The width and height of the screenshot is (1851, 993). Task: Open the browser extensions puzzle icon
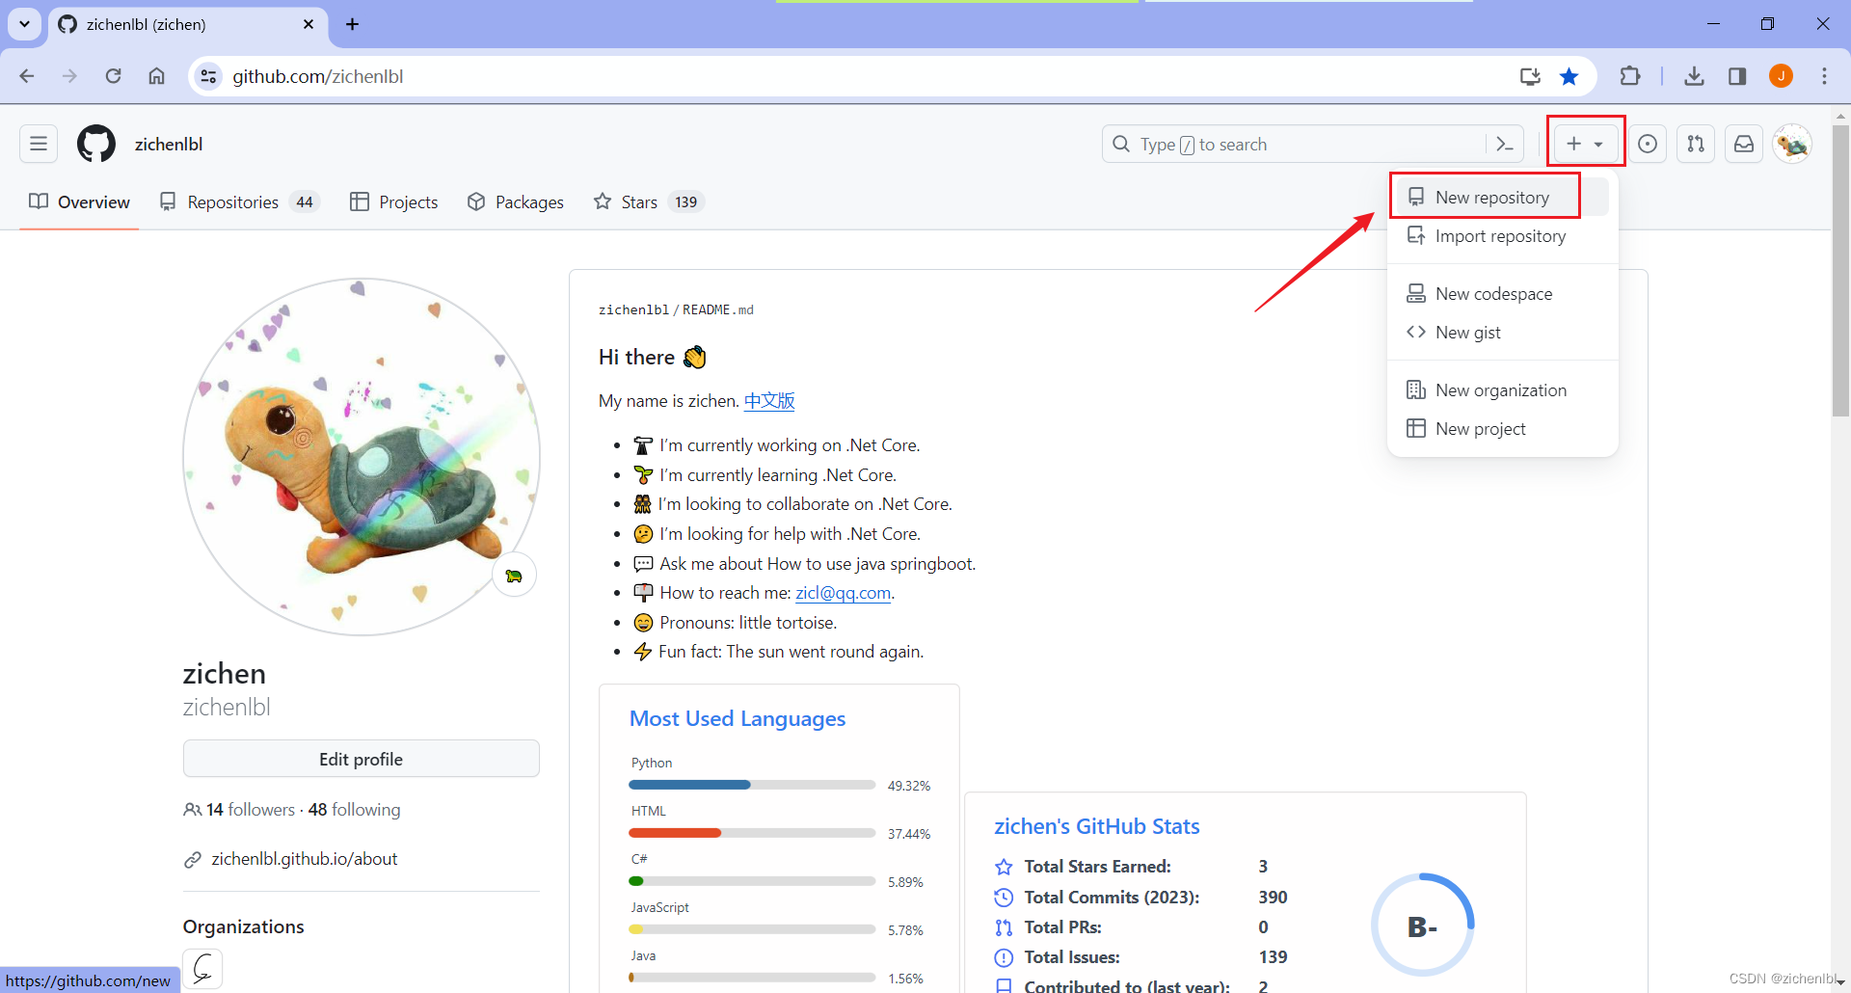(x=1630, y=76)
